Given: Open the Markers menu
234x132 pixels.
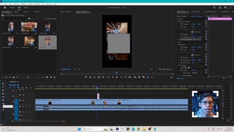Looking at the screenshot, I should click(x=23, y=4).
